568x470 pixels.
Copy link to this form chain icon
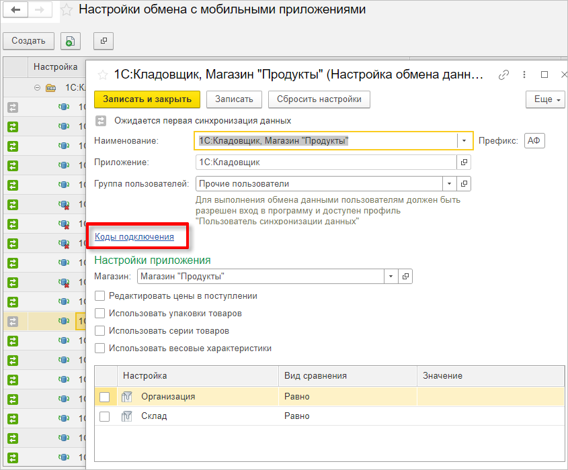coord(503,75)
